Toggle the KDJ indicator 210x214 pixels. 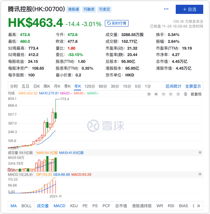(x=74, y=206)
